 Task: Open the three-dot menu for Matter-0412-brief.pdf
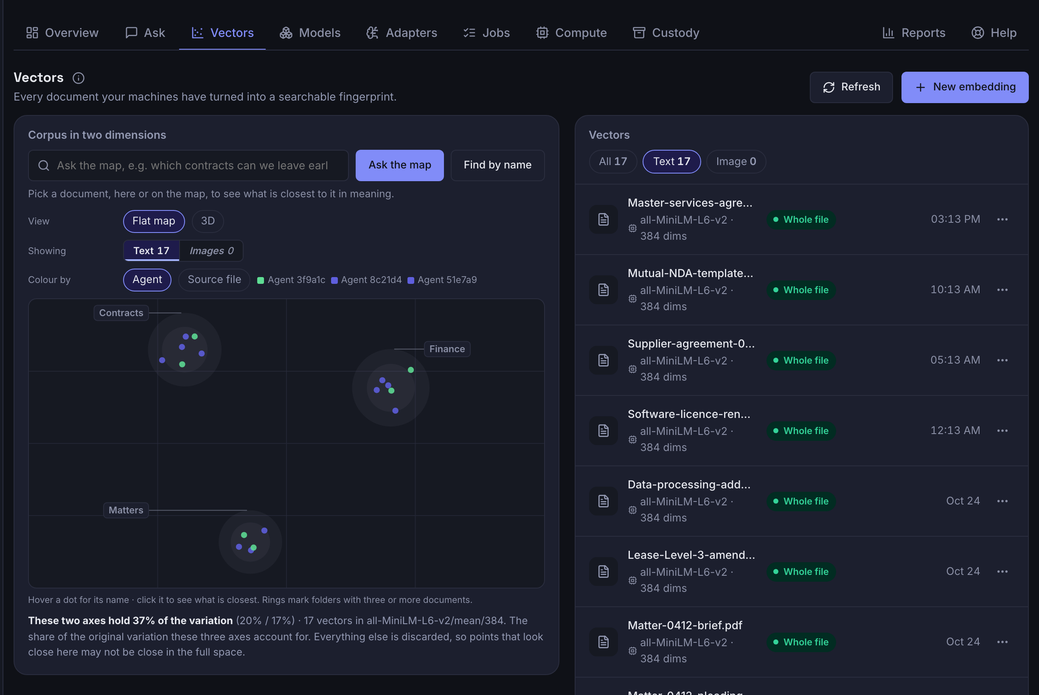(x=1002, y=642)
